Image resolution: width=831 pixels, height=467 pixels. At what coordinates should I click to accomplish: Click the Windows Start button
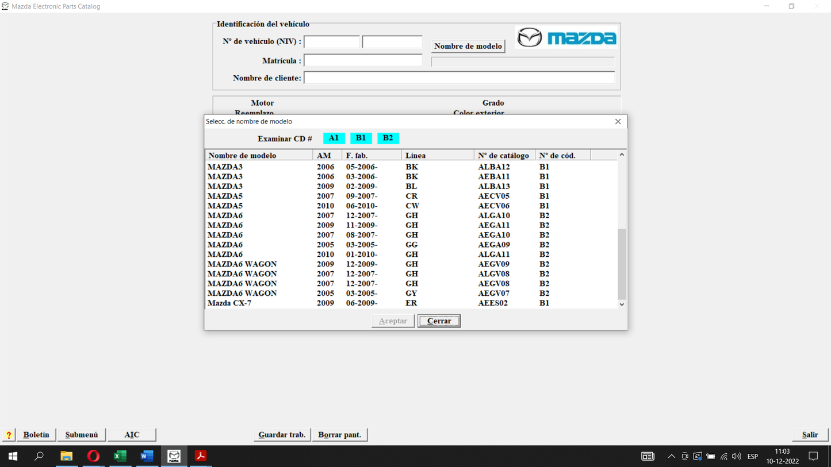[13, 456]
